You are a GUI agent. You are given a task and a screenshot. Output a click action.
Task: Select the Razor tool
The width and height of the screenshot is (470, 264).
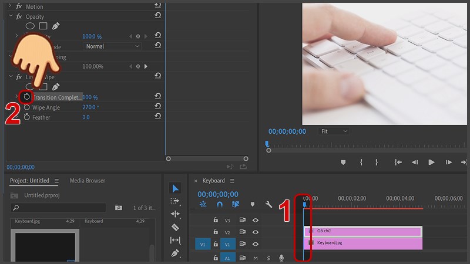[175, 227]
